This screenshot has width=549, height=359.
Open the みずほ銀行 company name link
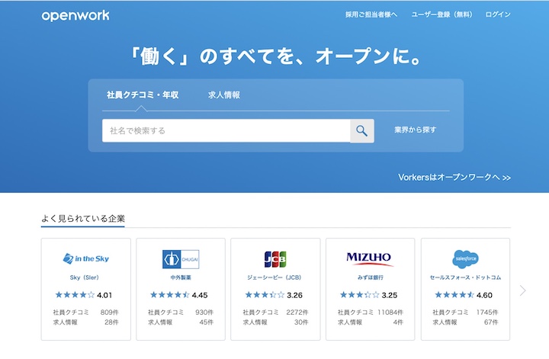coord(370,278)
